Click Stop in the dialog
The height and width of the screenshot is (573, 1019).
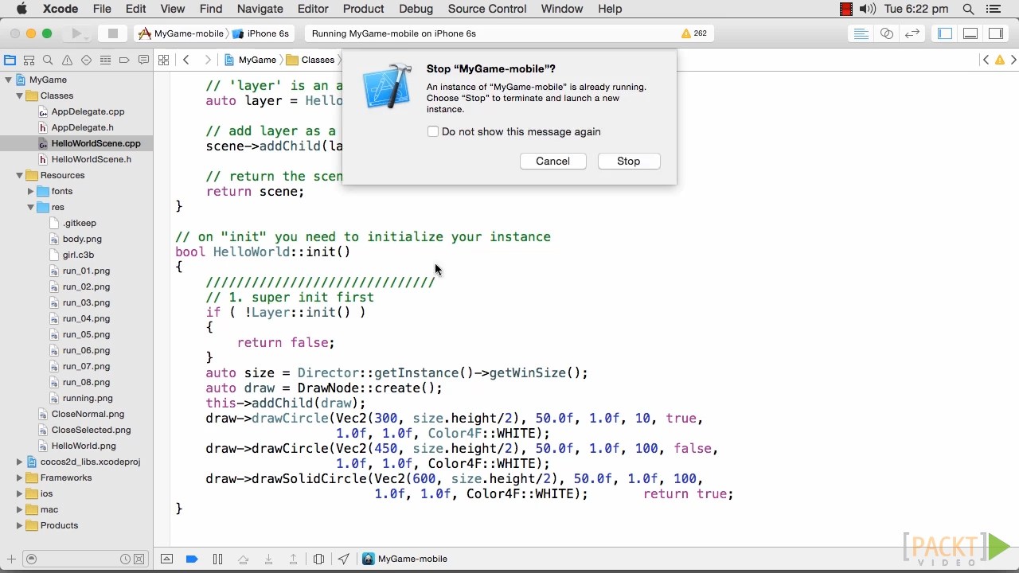click(x=628, y=161)
